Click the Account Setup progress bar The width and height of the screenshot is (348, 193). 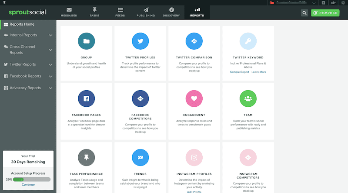[32, 179]
